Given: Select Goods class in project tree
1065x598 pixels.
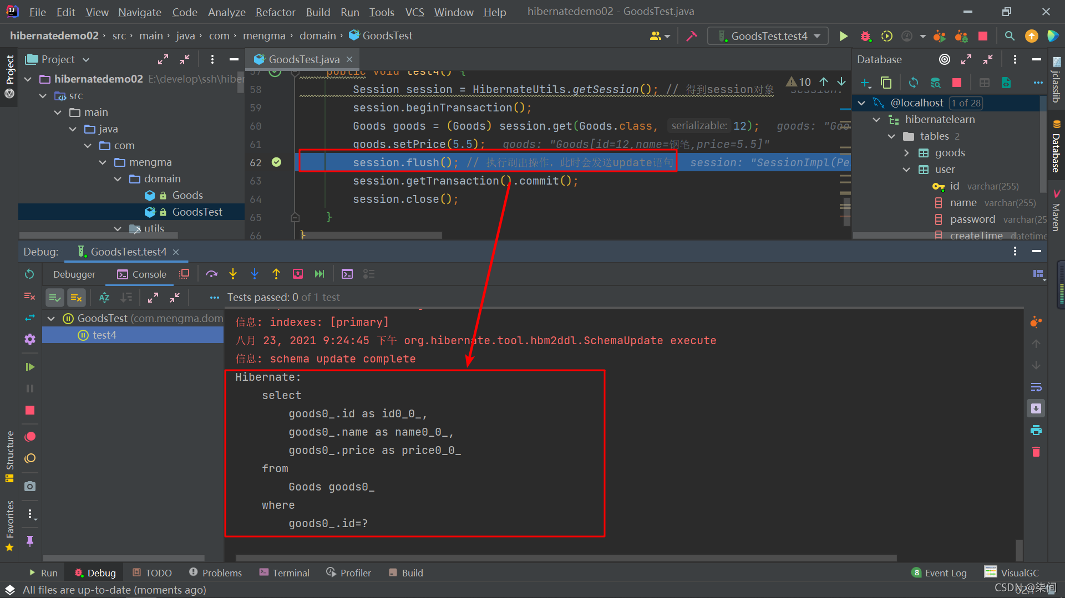Looking at the screenshot, I should (x=187, y=196).
